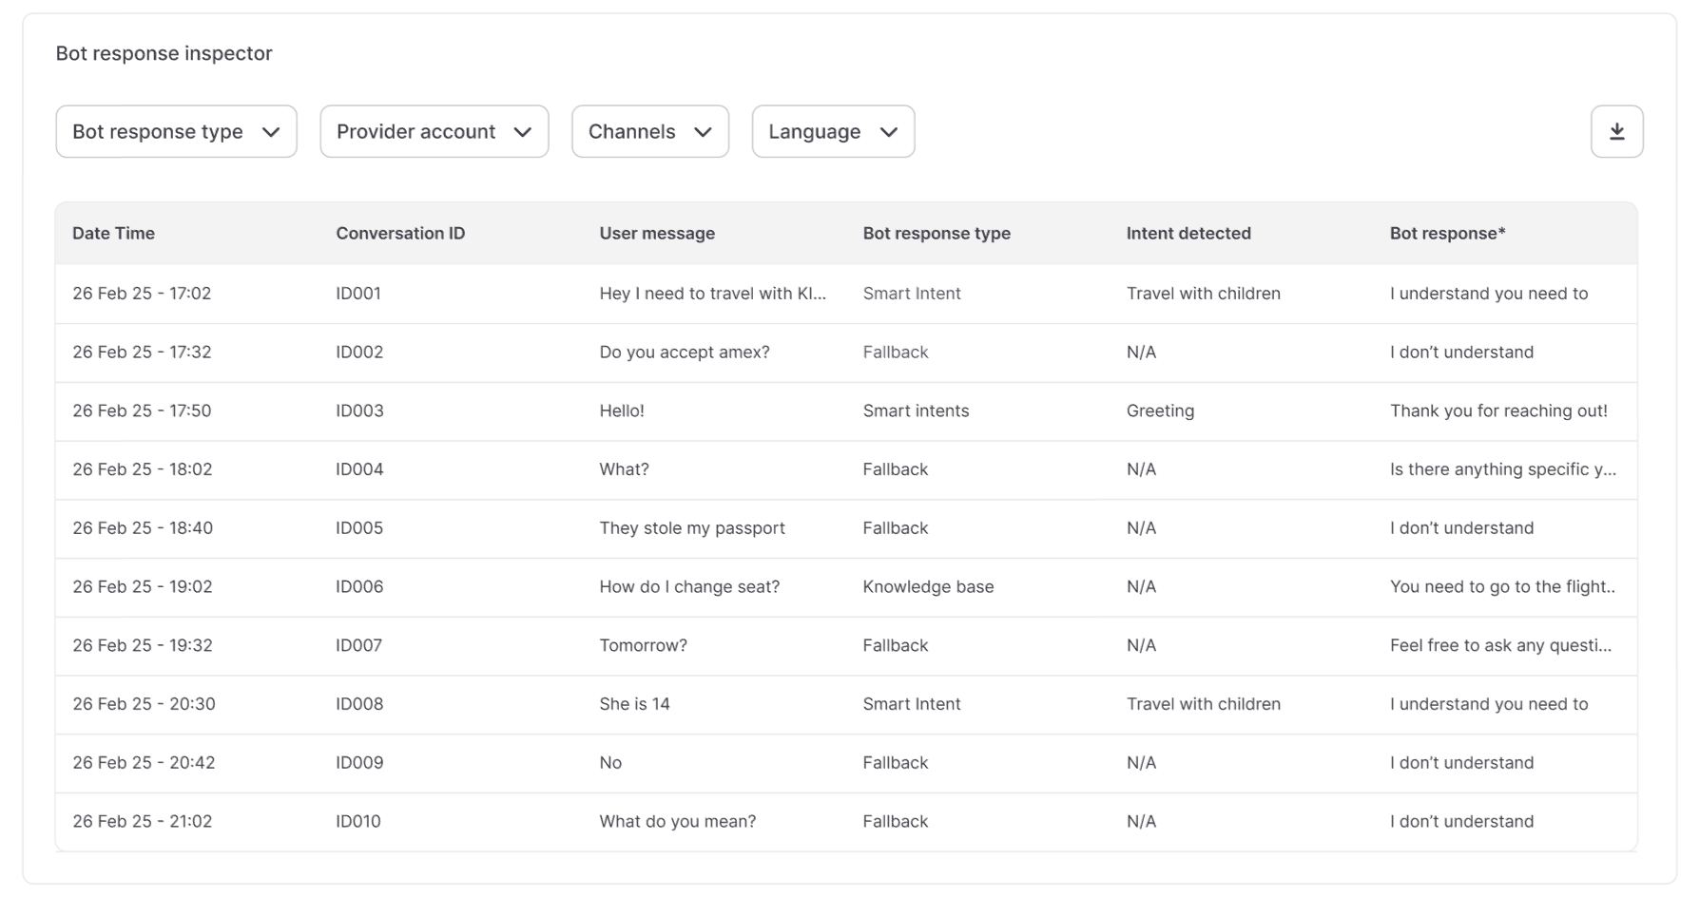This screenshot has width=1700, height=897.
Task: Click the download export icon
Action: [x=1616, y=131]
